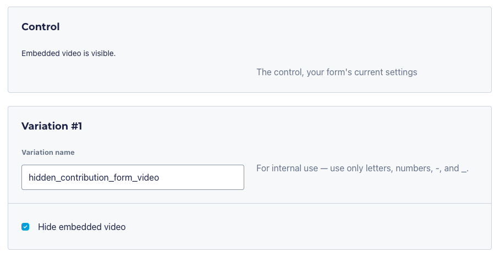Click the 'Variation name' field label

48,153
